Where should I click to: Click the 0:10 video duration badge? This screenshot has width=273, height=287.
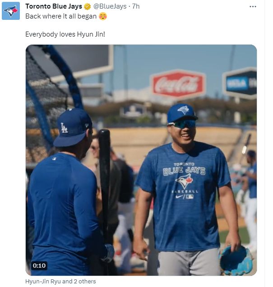coord(39,265)
